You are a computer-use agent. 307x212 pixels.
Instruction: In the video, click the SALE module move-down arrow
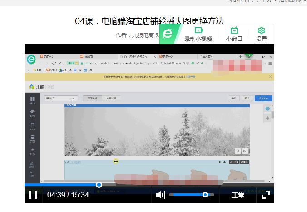tap(224, 162)
